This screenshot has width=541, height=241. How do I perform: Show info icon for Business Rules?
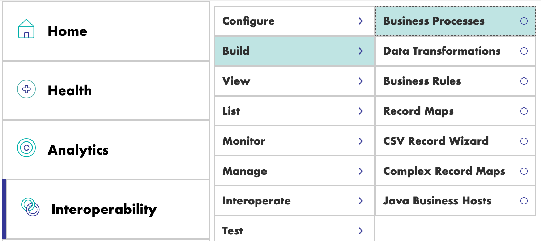[x=524, y=81]
